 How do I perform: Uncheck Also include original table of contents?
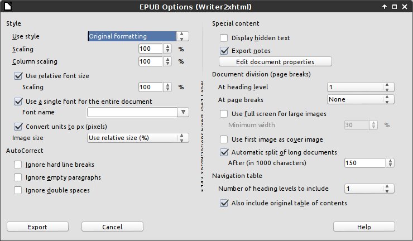224,203
